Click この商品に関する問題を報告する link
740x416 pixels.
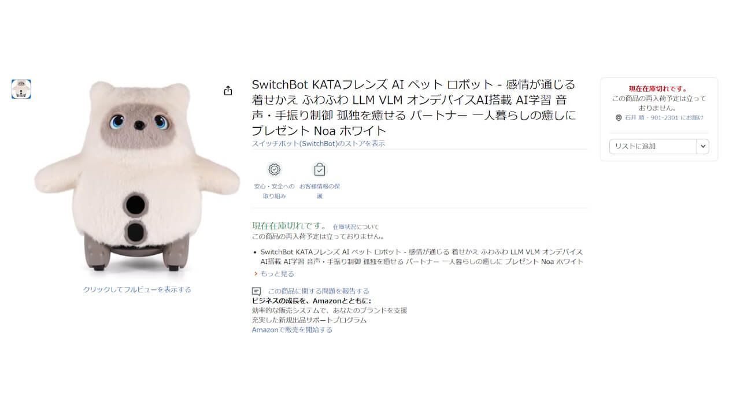(319, 291)
